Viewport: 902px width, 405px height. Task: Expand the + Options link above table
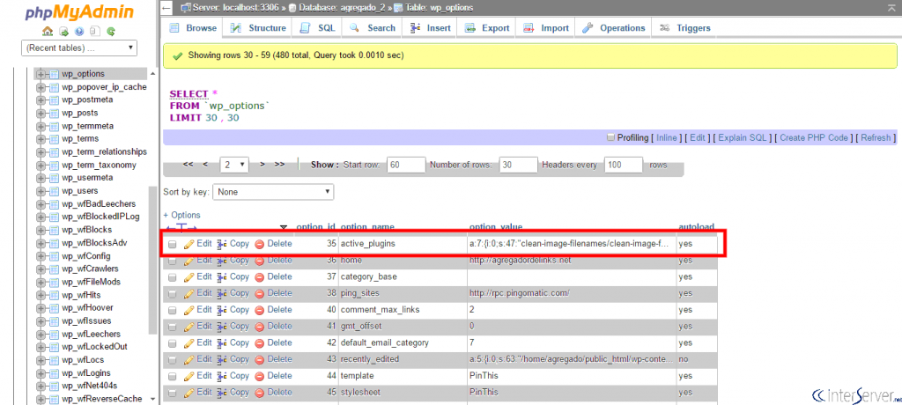point(181,215)
